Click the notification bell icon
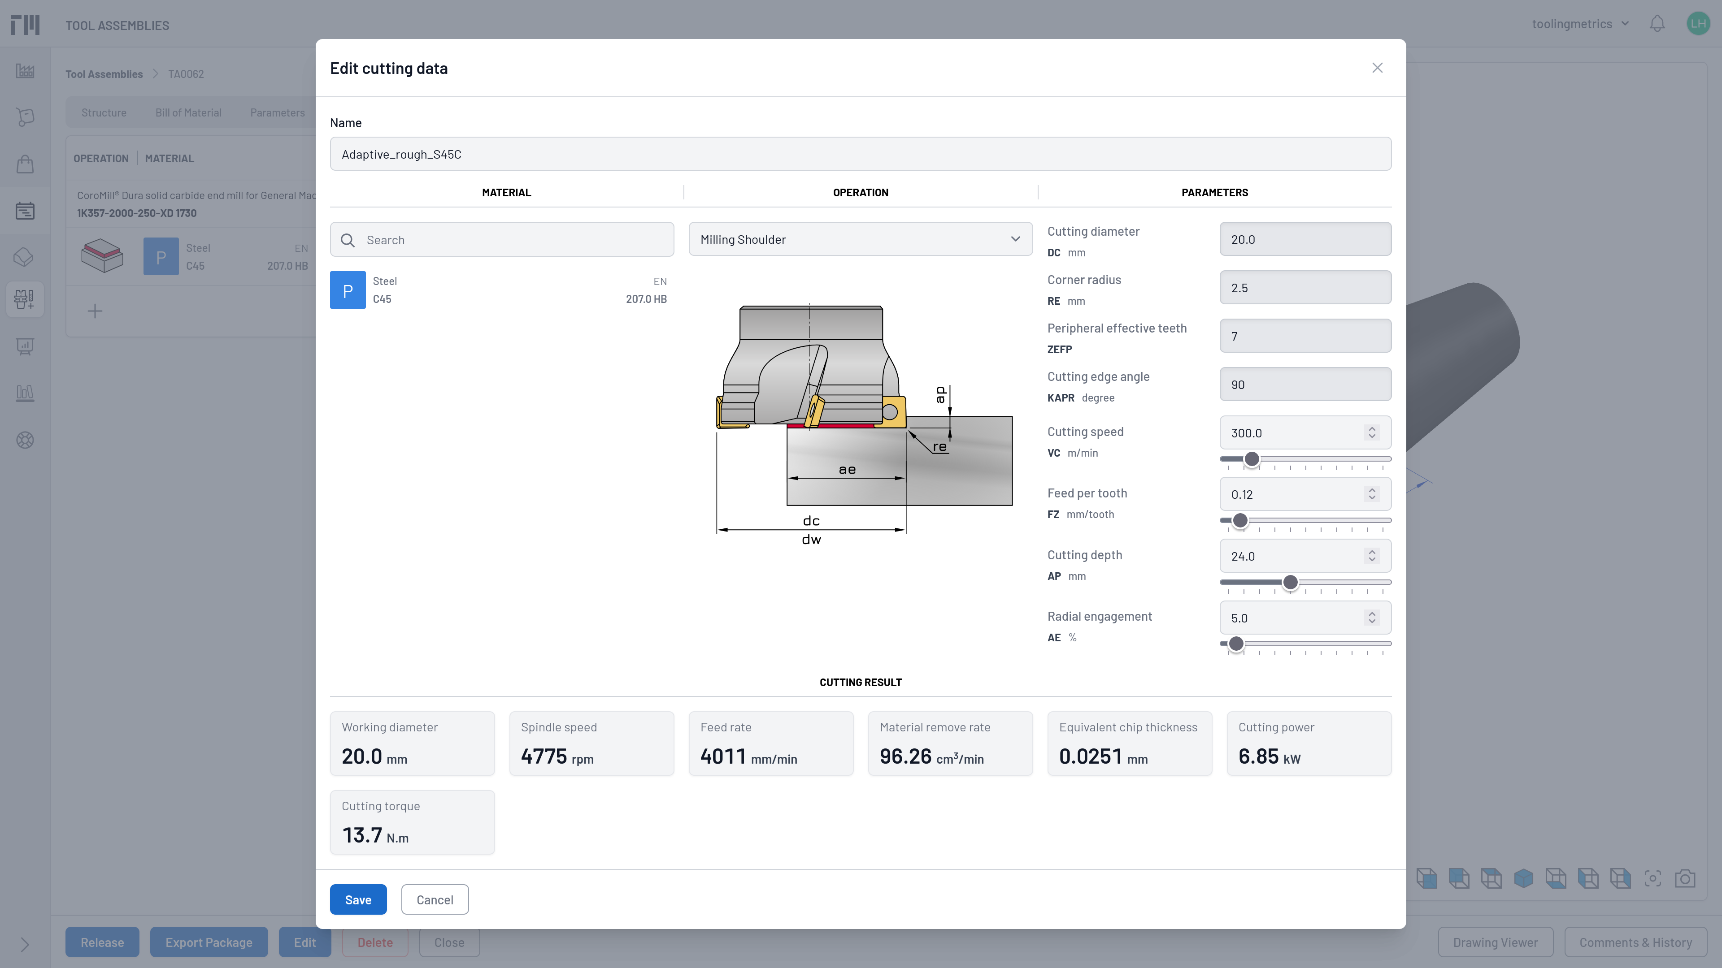Viewport: 1722px width, 968px height. [1657, 24]
